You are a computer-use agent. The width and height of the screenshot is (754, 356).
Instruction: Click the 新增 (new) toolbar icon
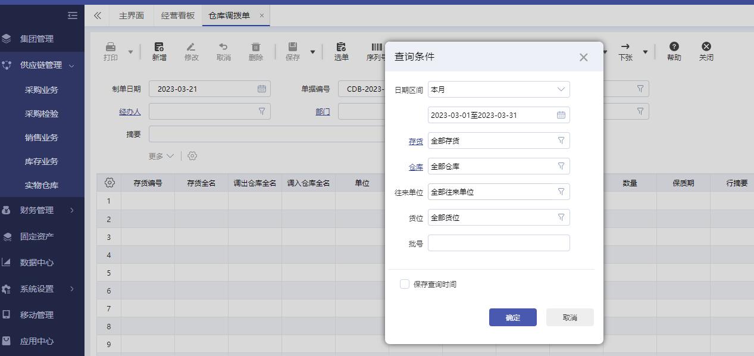click(159, 47)
